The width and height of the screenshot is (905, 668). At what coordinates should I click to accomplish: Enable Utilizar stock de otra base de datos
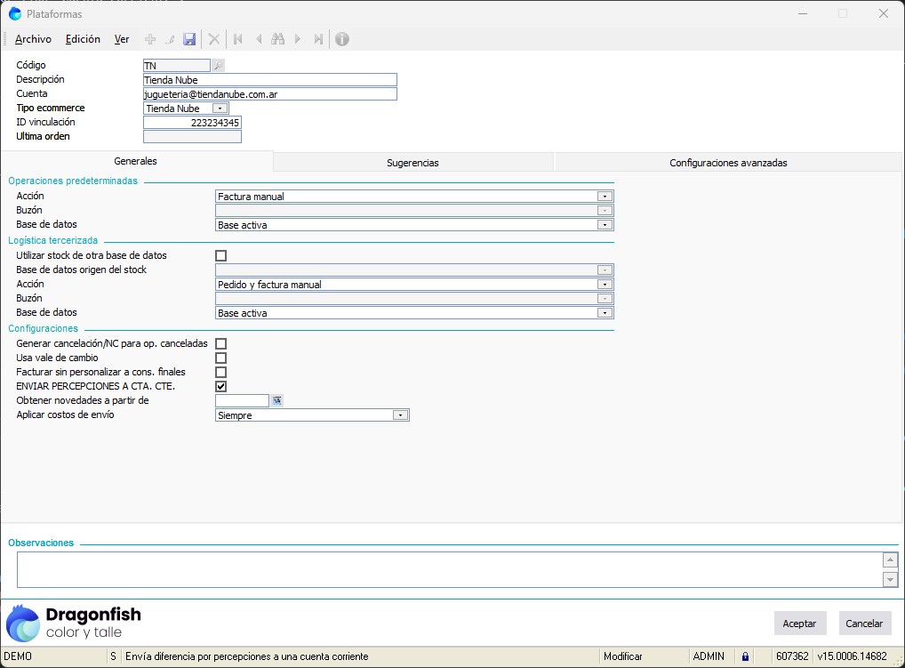[221, 255]
